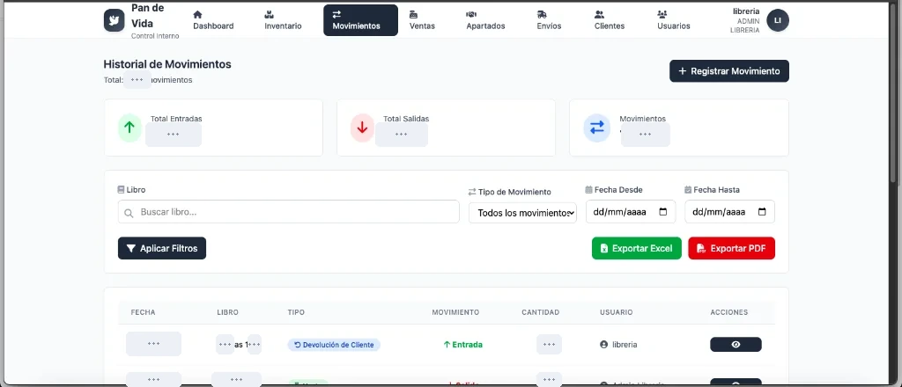Click the Usuarios group icon
This screenshot has height=387, width=902.
662,14
